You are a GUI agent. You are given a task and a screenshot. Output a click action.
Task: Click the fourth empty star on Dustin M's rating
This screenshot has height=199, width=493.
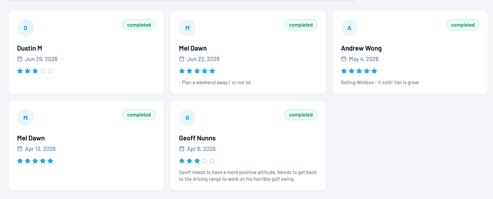(43, 71)
